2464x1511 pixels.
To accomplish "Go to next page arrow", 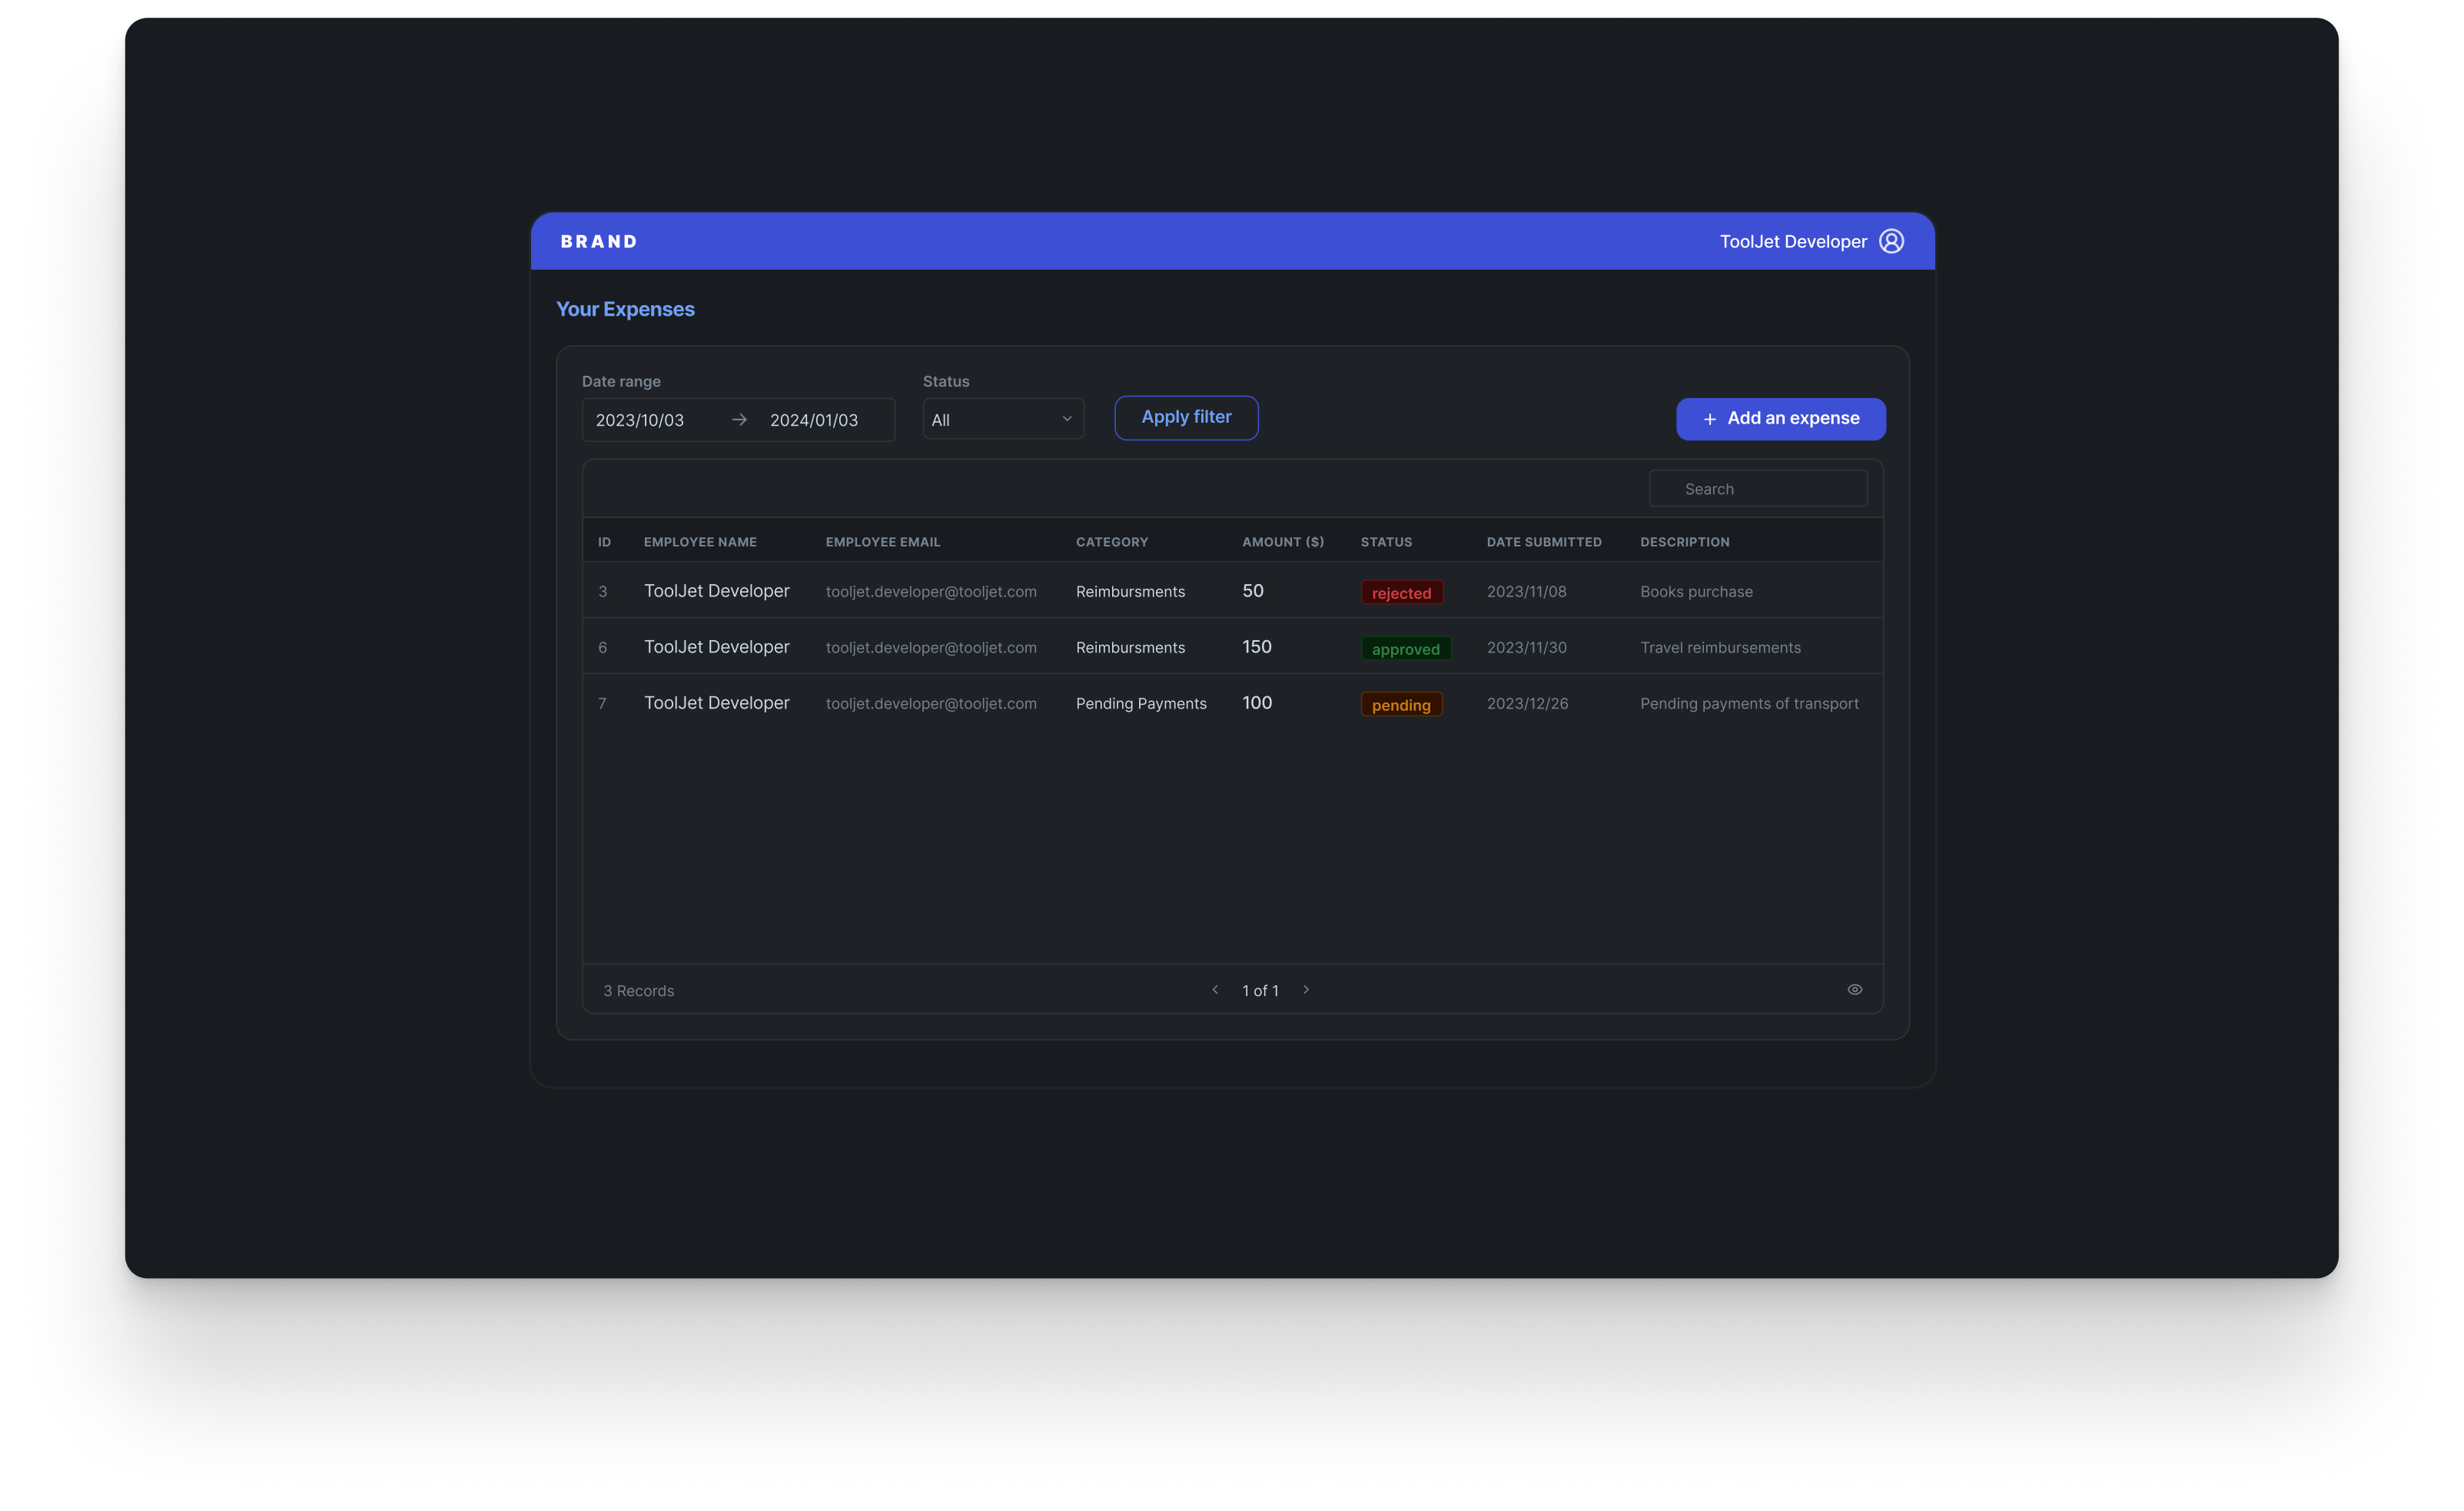I will pos(1306,990).
